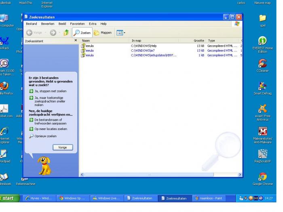Click the Zoeken toolbar button
The width and height of the screenshot is (283, 212).
(82, 33)
